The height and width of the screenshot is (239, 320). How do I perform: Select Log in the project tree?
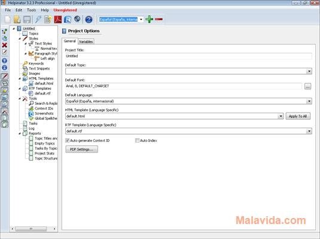pos(32,128)
